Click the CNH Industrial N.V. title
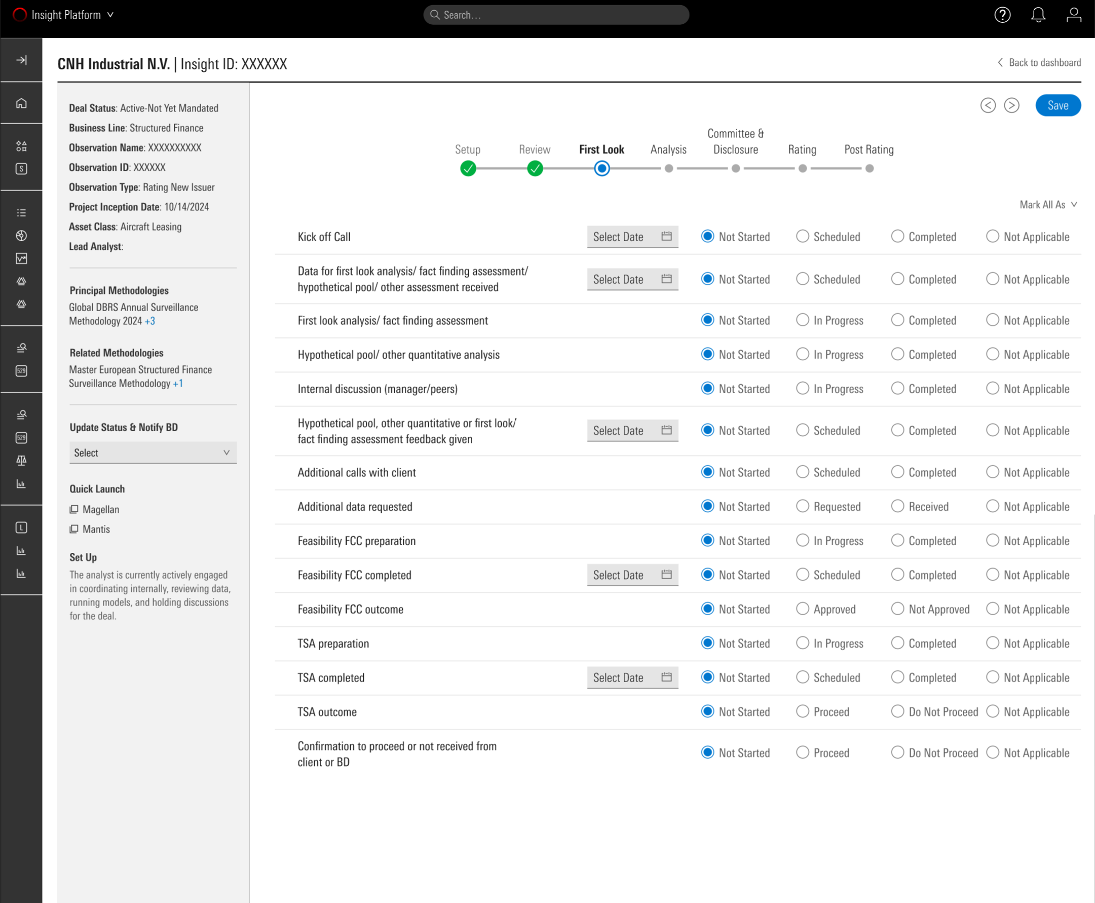The image size is (1095, 903). 114,64
